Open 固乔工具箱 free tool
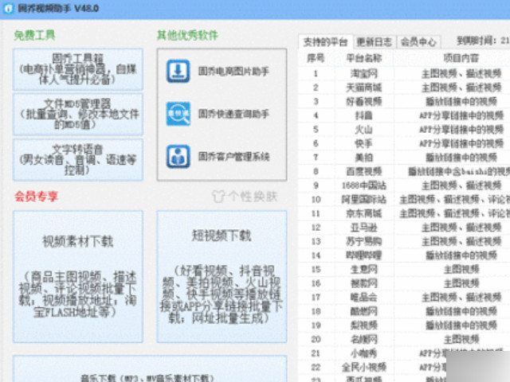The image size is (510, 382). tap(78, 69)
